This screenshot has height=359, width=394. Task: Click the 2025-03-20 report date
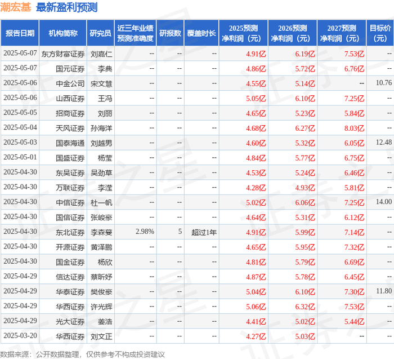(x=20, y=335)
